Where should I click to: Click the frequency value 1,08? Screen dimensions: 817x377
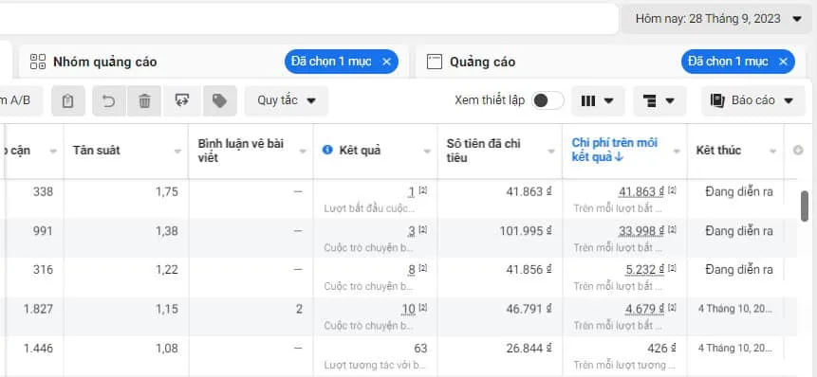click(167, 349)
